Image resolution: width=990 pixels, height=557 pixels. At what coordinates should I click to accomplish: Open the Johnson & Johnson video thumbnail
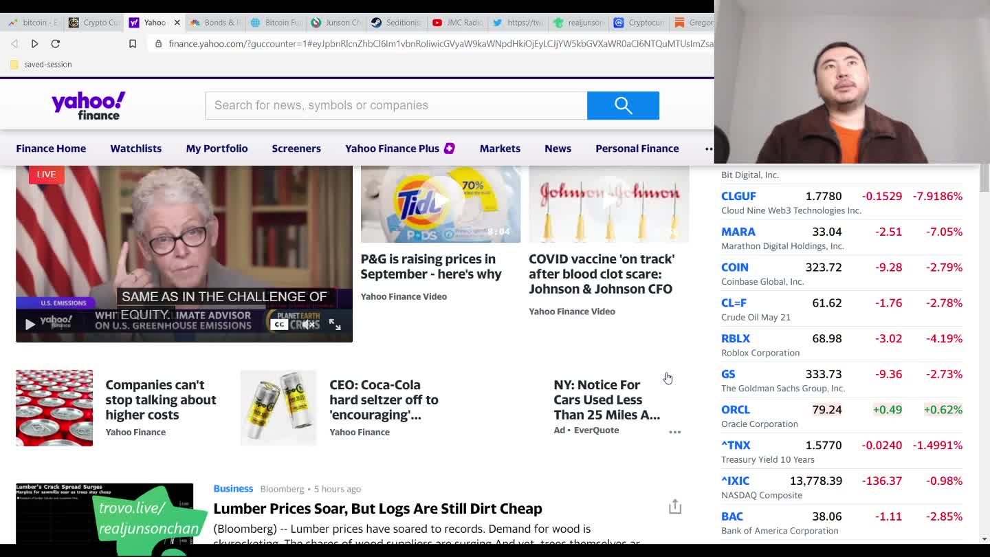(x=608, y=204)
